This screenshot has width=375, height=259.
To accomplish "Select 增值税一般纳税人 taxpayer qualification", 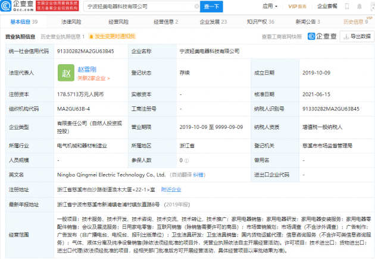I will (322, 127).
